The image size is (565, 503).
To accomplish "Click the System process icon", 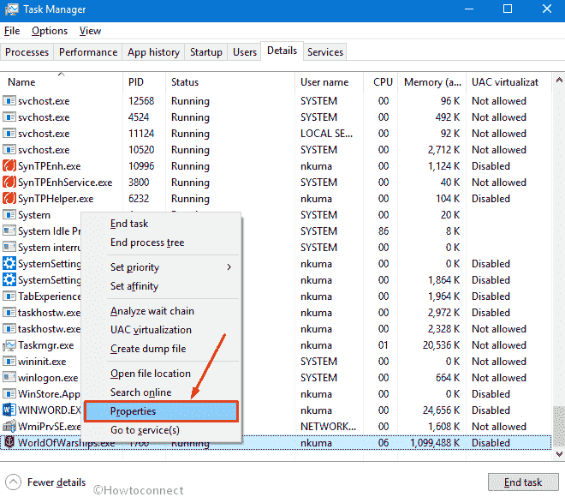I will (x=9, y=214).
